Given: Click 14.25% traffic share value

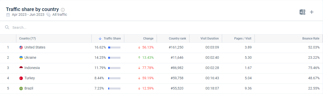Looking at the screenshot, I should coord(100,57).
